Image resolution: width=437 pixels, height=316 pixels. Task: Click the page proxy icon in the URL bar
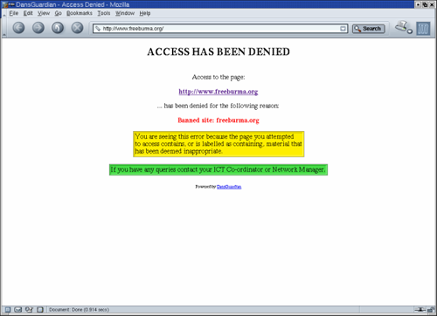tap(98, 29)
